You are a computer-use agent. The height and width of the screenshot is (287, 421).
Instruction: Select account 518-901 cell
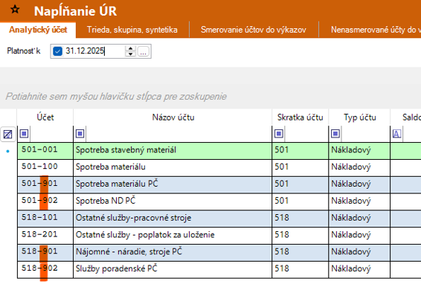tap(45, 252)
